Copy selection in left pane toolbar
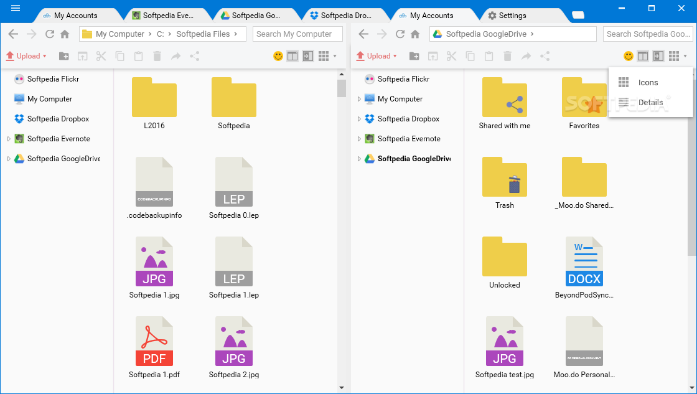The width and height of the screenshot is (697, 394). pyautogui.click(x=120, y=56)
